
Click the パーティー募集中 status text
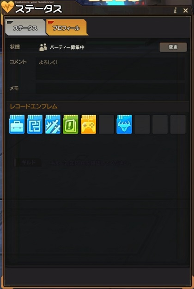67,48
